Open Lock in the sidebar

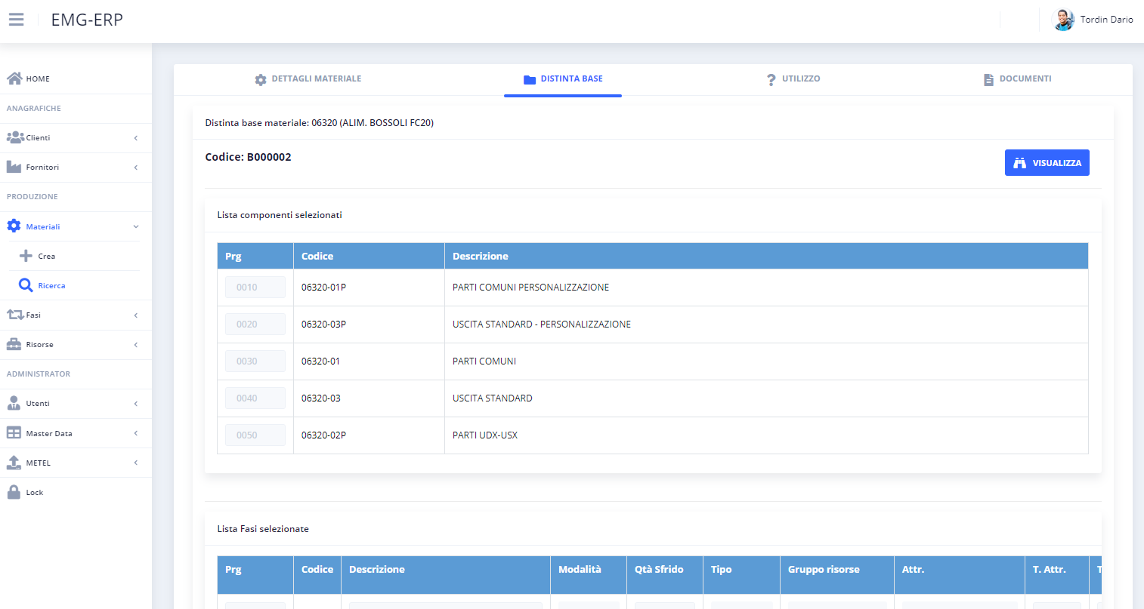[35, 493]
